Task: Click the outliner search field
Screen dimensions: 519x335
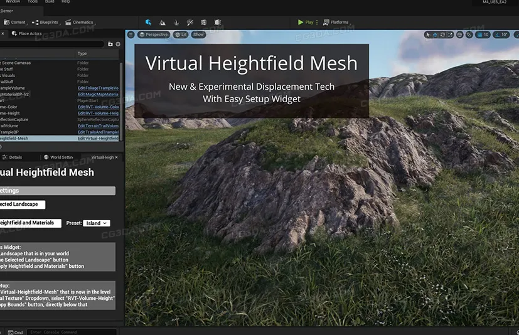Action: pos(52,44)
